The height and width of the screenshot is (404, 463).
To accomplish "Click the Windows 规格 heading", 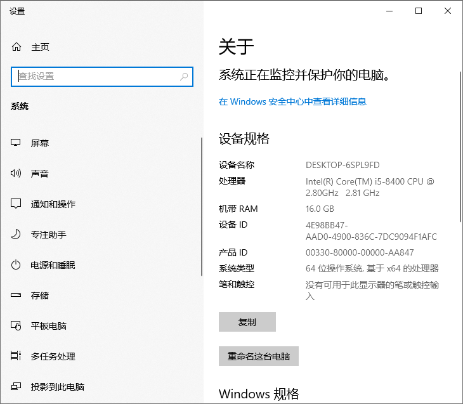I will [259, 394].
